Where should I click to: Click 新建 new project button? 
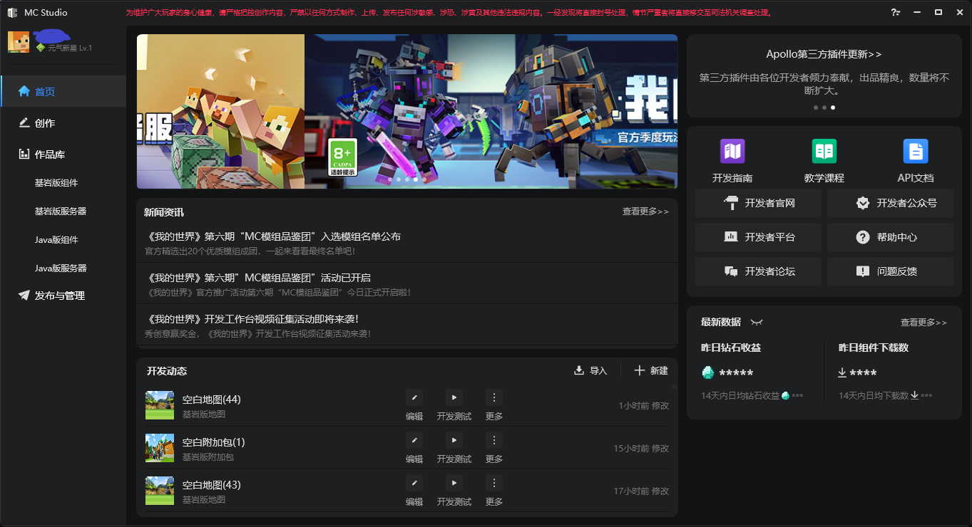(x=651, y=370)
